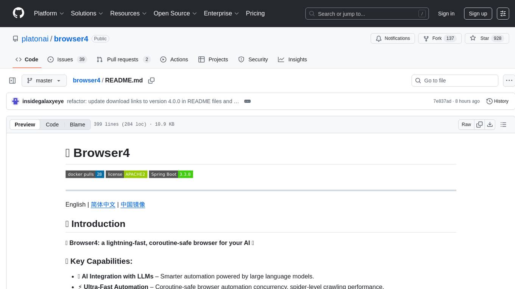Click the Key Capabilities heading

pos(99,261)
